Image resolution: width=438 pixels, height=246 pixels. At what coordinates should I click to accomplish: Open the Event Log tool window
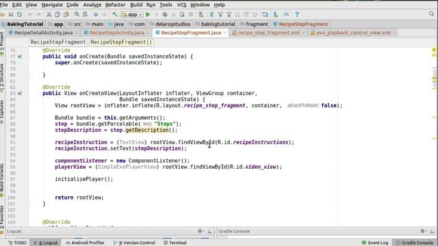pyautogui.click(x=375, y=243)
